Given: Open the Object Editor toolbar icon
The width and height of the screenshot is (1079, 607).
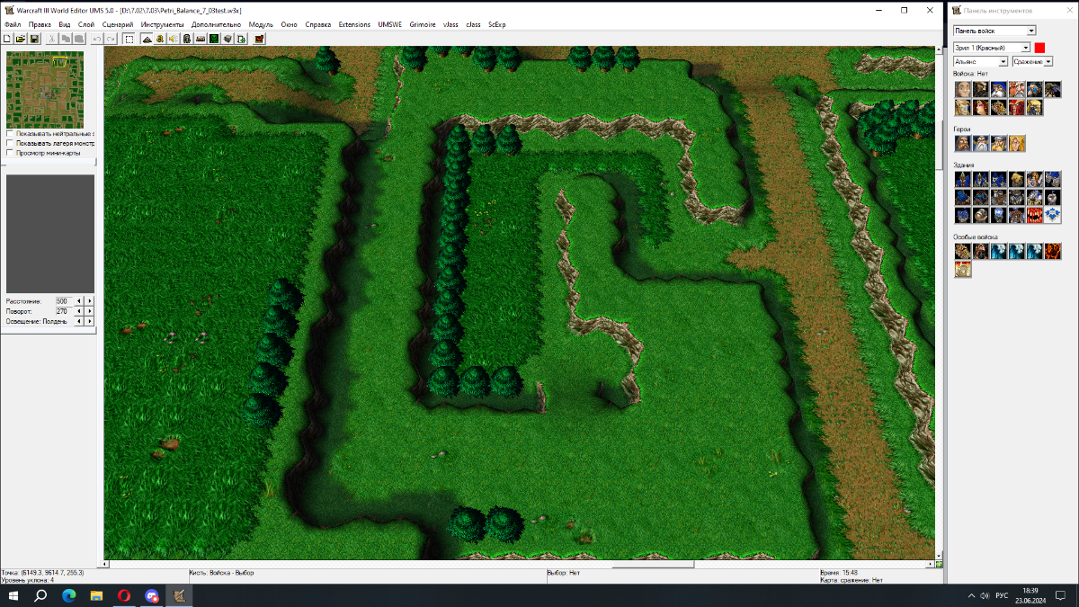Looking at the screenshot, I should (186, 39).
